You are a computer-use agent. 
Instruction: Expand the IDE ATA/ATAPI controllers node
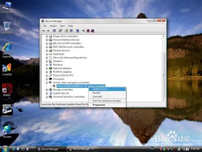[x=47, y=44]
